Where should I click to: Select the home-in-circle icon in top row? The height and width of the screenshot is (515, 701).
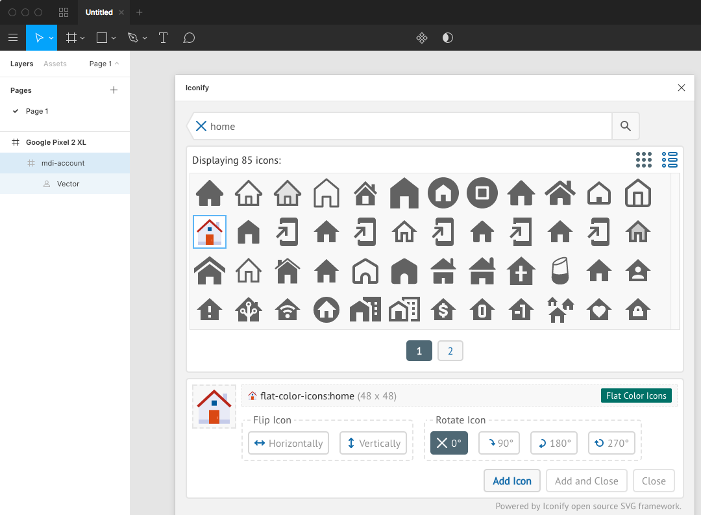click(x=443, y=193)
